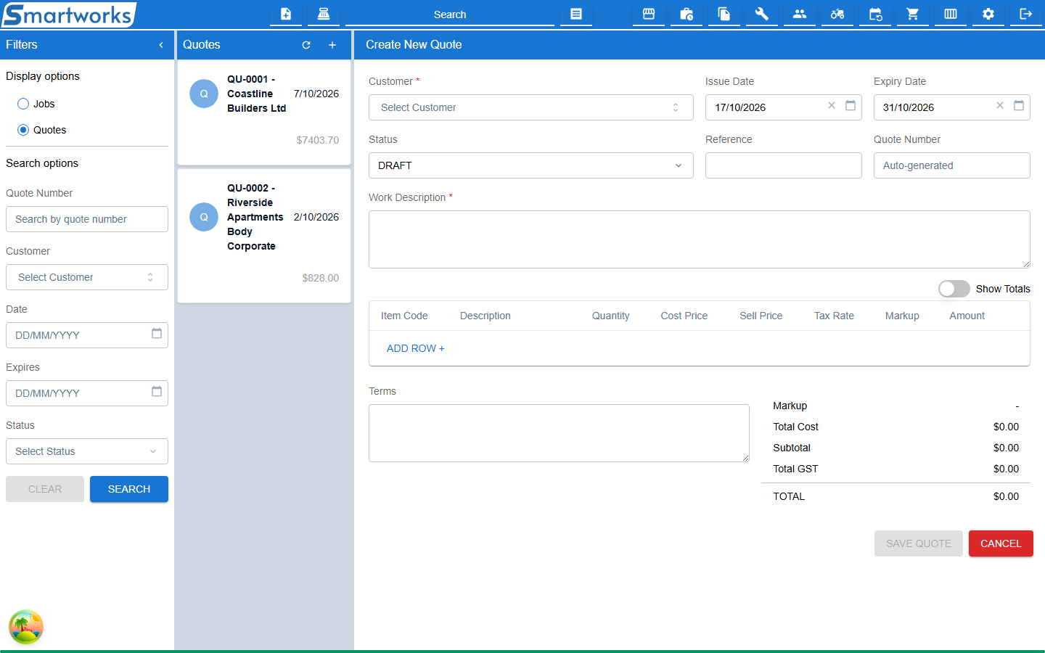Open quote QU-0002 Riverside Apartments Body Corporate
The height and width of the screenshot is (653, 1045).
[264, 236]
